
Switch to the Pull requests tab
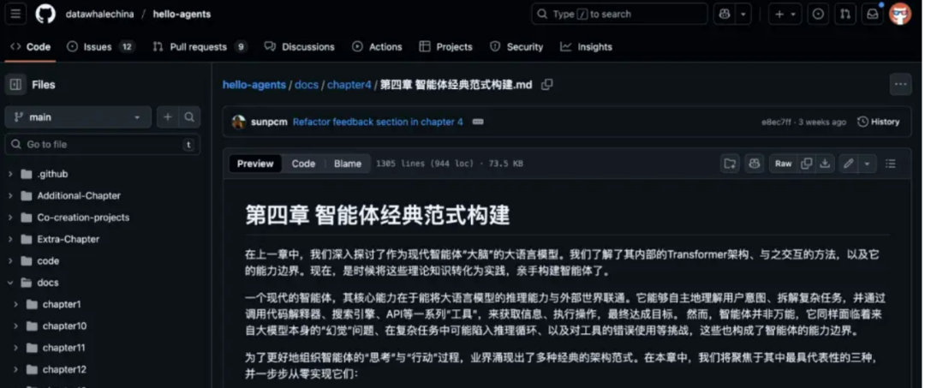coord(200,46)
